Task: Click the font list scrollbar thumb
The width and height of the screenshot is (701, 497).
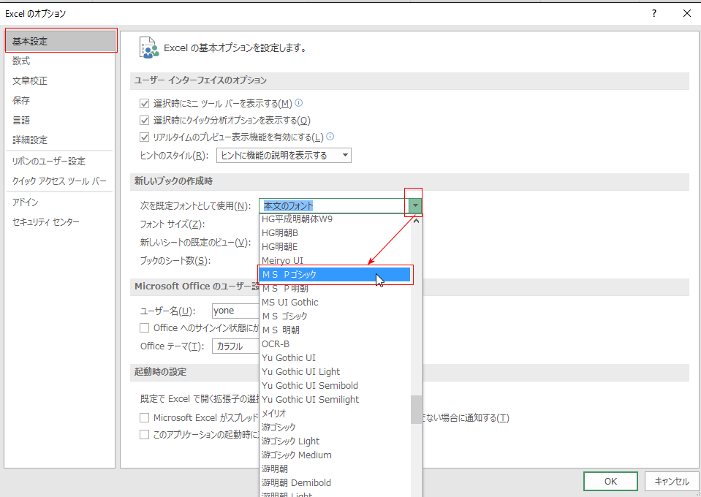Action: pos(416,409)
